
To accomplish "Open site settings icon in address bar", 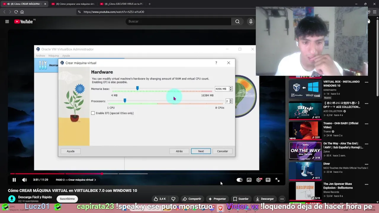I will pos(79,12).
